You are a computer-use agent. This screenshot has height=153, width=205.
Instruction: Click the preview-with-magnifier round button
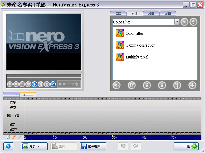pyautogui.click(x=116, y=85)
